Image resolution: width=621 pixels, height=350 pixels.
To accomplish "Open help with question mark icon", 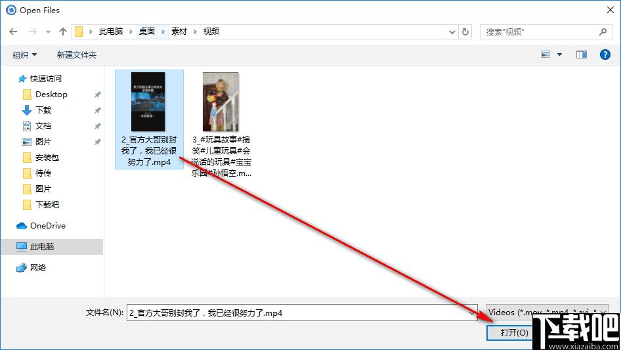I will pyautogui.click(x=605, y=55).
